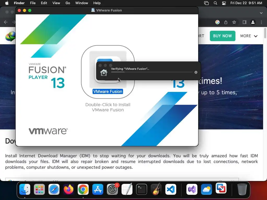Expand the Chrome tab search chevron
This screenshot has height=200, width=267.
pos(261,13)
